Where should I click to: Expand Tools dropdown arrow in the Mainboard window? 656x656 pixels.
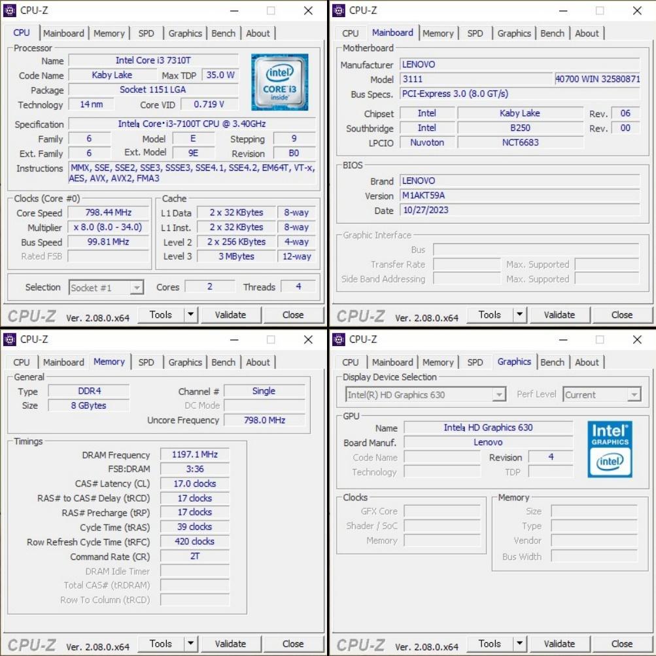click(520, 315)
